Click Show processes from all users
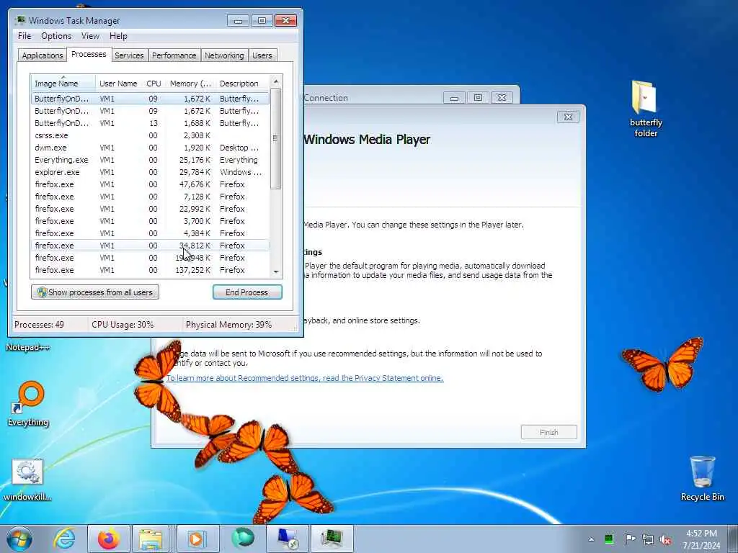738x553 pixels. pyautogui.click(x=95, y=292)
